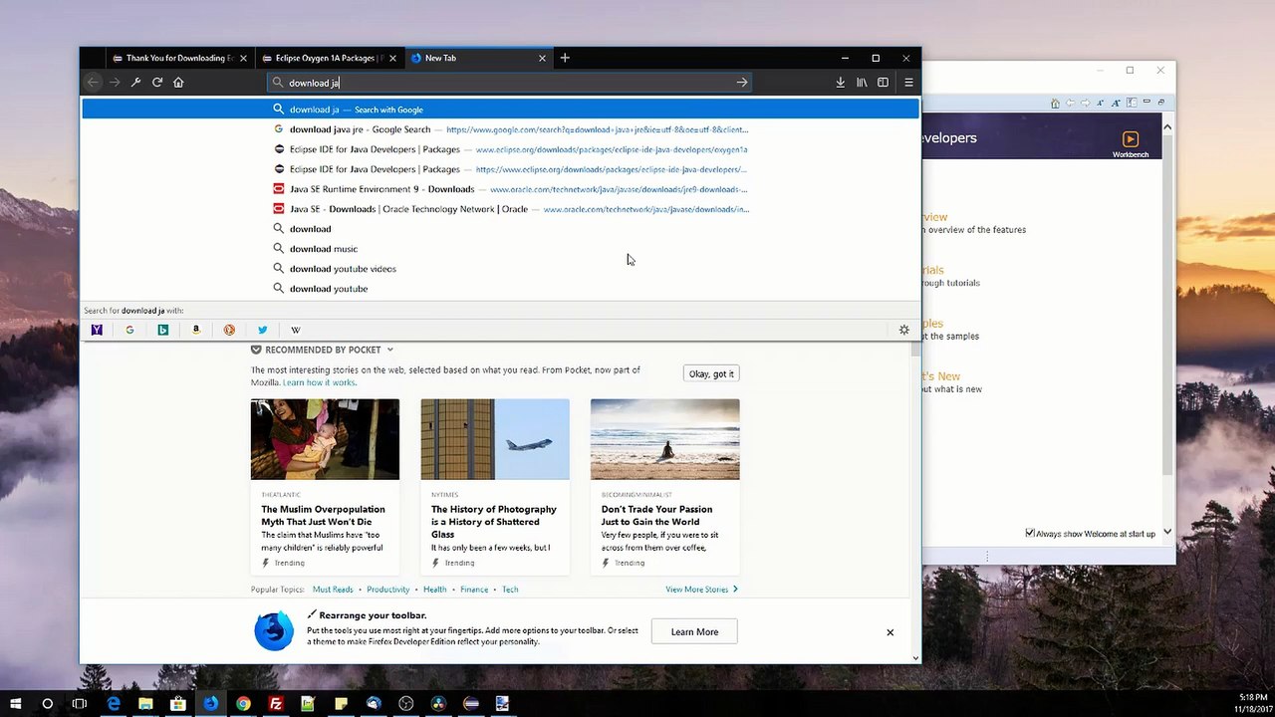Open search settings gear icon
This screenshot has width=1275, height=717.
click(904, 330)
